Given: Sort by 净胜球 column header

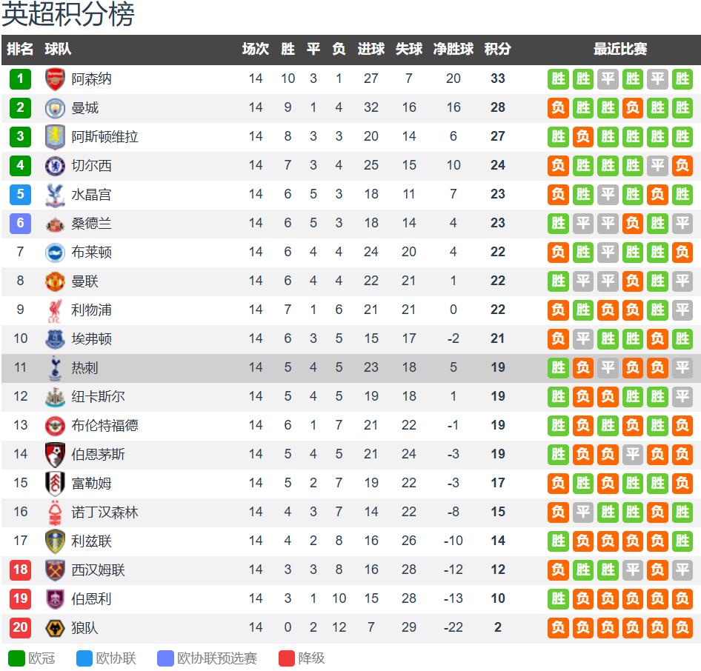Looking at the screenshot, I should click(453, 49).
